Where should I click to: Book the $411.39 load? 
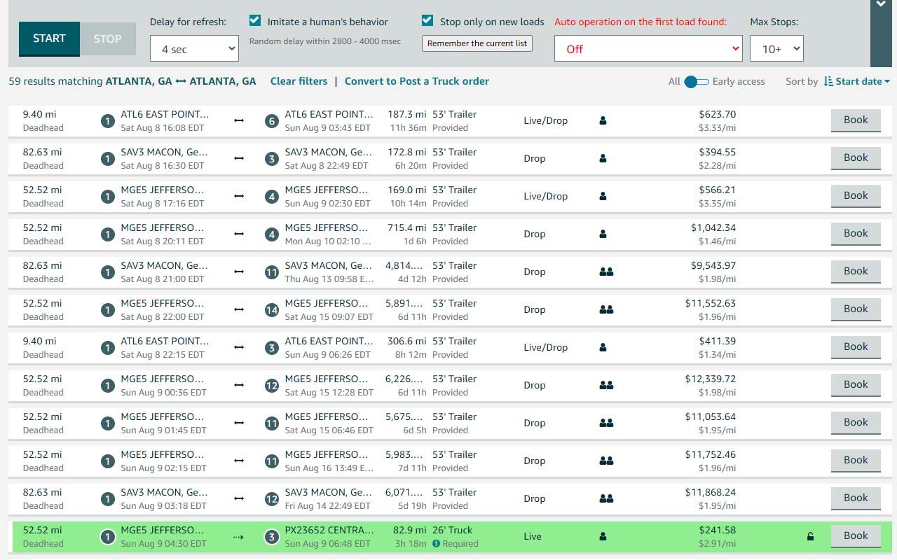pos(856,347)
